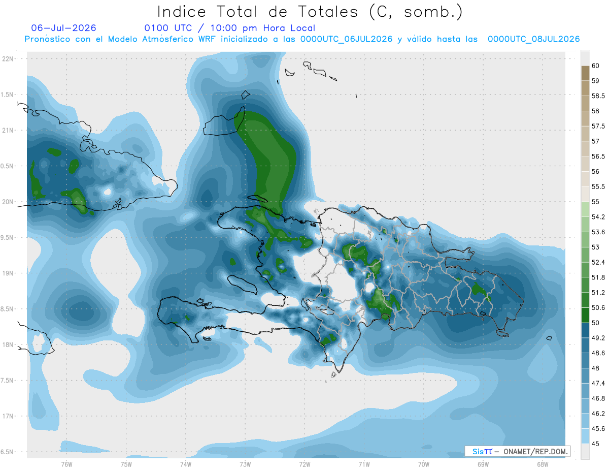
Task: Click the 69W longitude label
Action: (x=483, y=464)
